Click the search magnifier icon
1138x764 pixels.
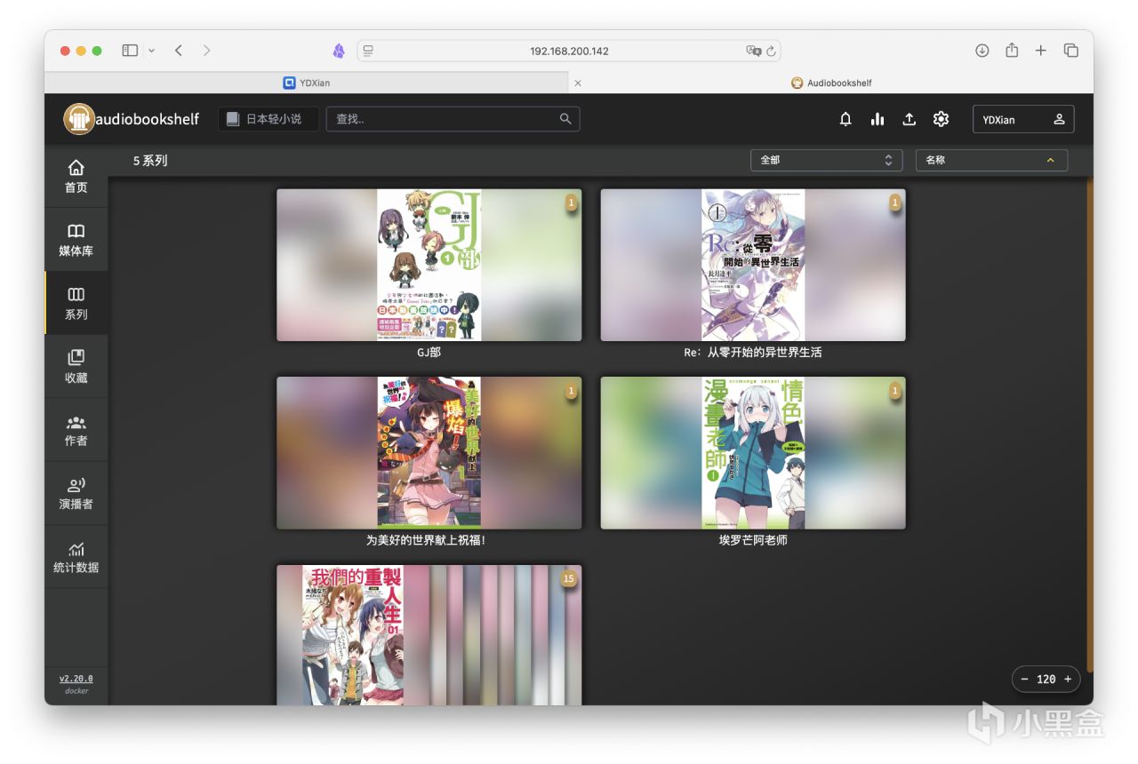[x=565, y=119]
